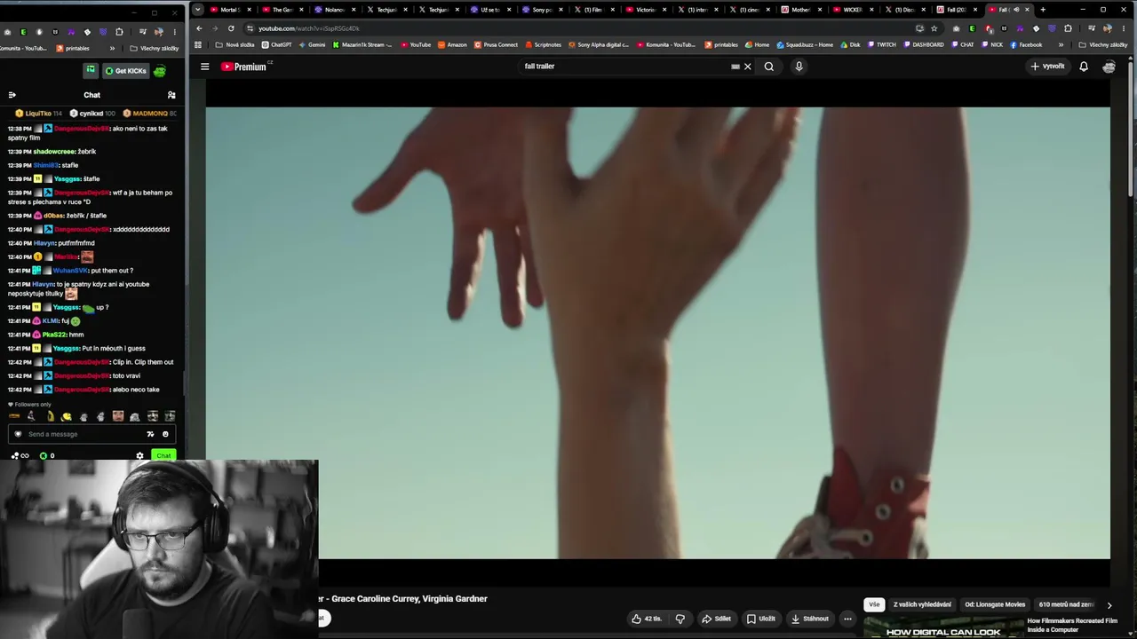Open the Gemini bookmark
The image size is (1137, 639).
coord(312,44)
